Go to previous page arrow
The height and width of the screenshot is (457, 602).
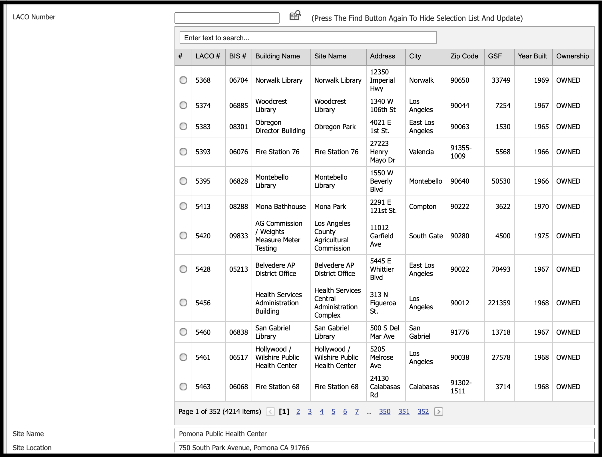270,412
